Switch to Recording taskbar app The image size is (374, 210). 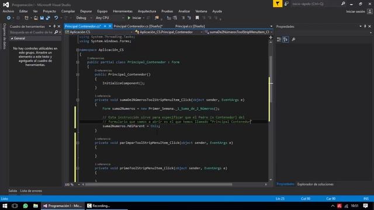coord(106,206)
